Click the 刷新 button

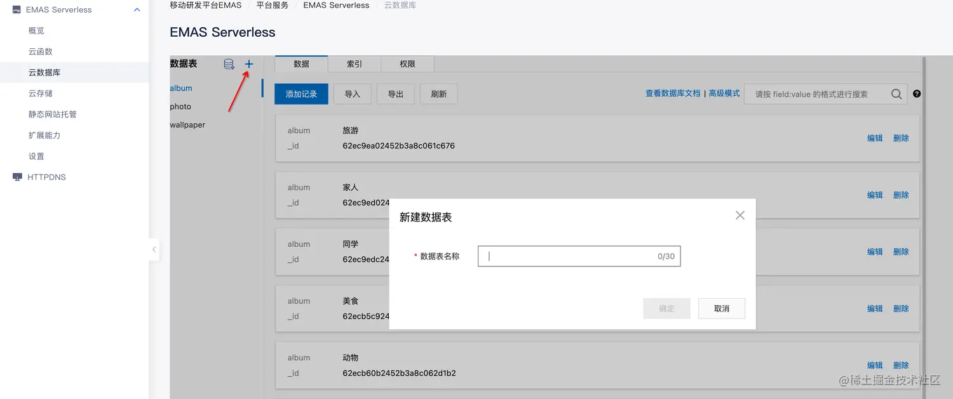coord(438,94)
